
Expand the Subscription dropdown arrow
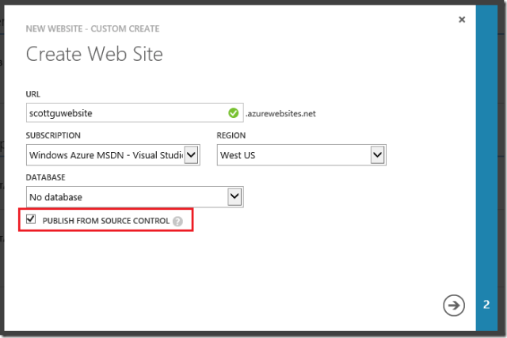tap(192, 155)
